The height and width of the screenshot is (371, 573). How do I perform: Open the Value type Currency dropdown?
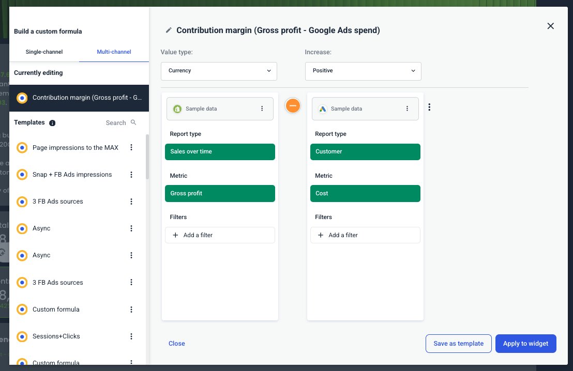point(219,71)
